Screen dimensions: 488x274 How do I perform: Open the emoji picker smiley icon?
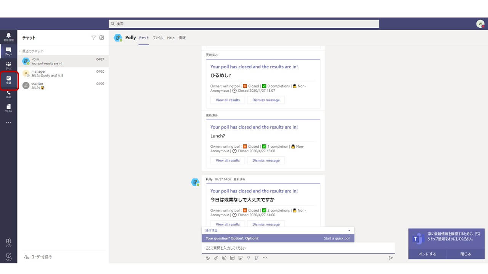point(224,258)
